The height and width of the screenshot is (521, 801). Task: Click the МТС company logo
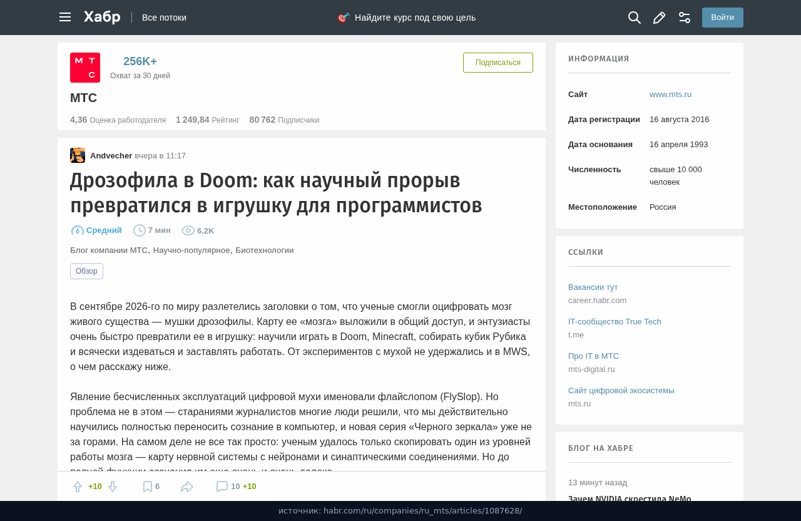pos(85,68)
